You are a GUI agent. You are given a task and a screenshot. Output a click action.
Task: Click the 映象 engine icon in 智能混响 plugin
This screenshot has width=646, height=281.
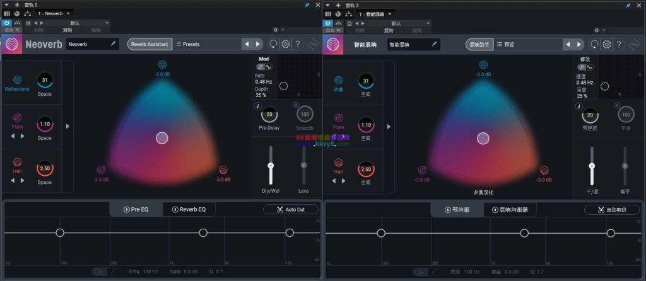338,80
